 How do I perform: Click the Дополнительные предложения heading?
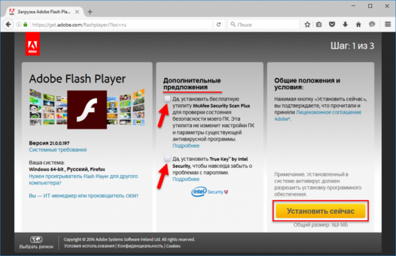[192, 84]
